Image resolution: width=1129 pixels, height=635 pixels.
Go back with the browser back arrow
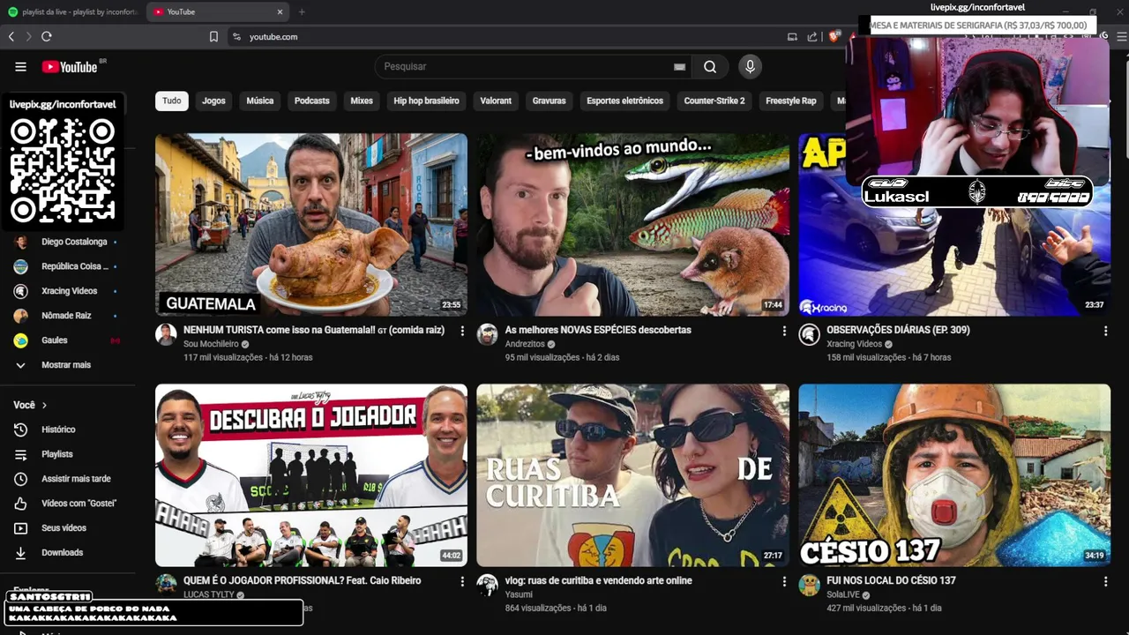pyautogui.click(x=11, y=37)
